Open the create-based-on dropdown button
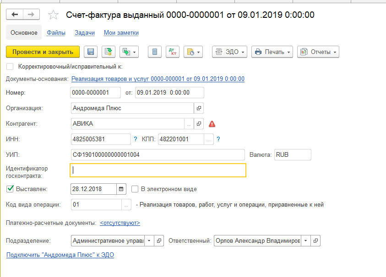386x277 pixels. pos(129,52)
